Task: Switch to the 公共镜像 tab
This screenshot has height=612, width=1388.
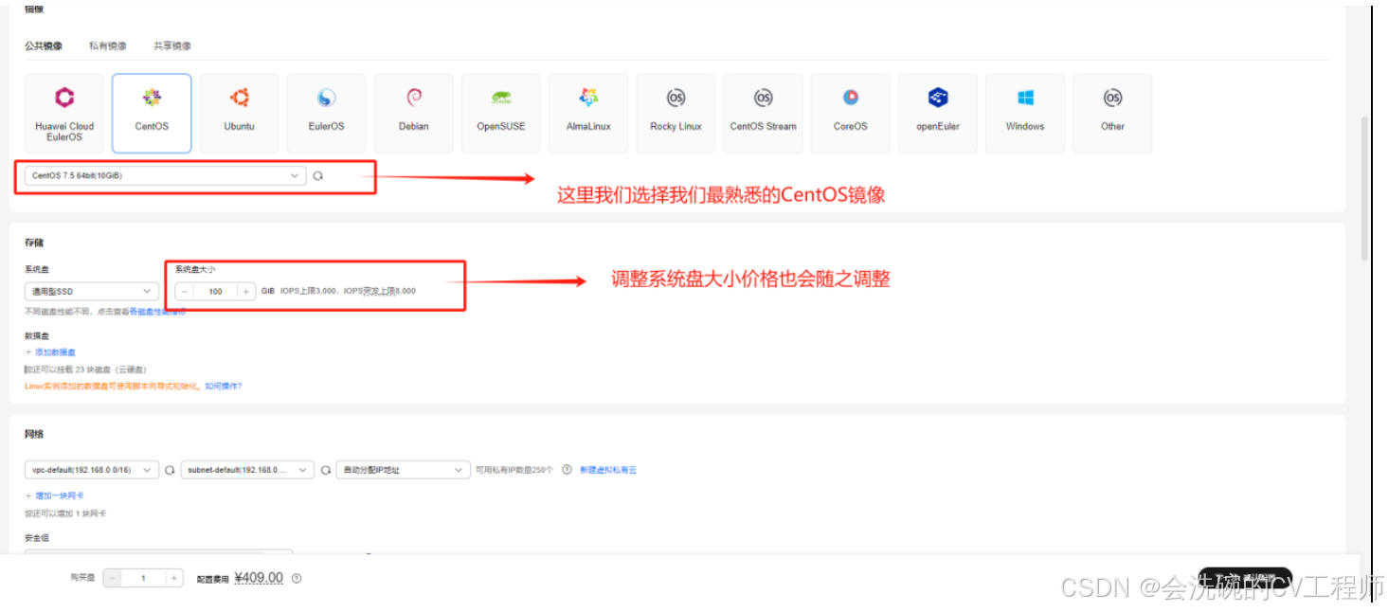Action: [44, 45]
